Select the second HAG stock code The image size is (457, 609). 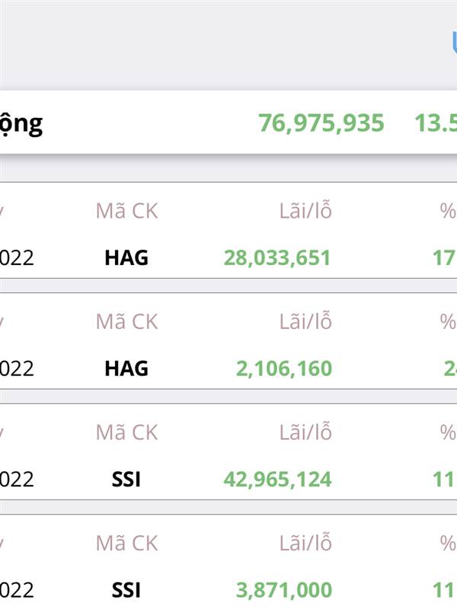click(x=126, y=368)
